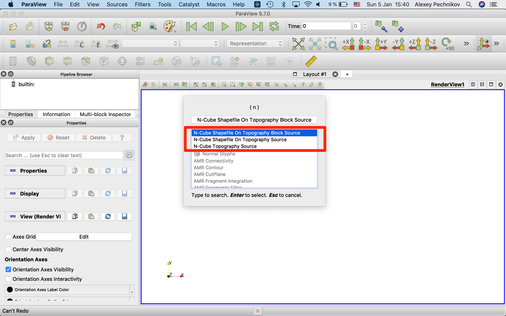This screenshot has height=316, width=506.
Task: Collapse the Display section
Action: click(x=35, y=194)
